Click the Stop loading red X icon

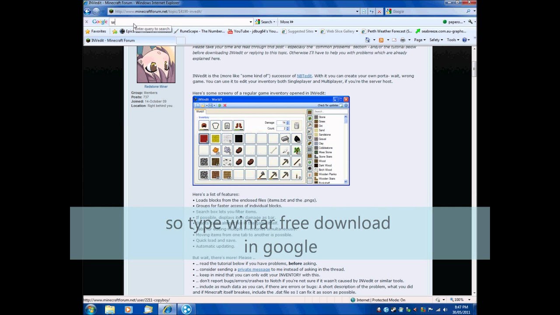tap(379, 11)
